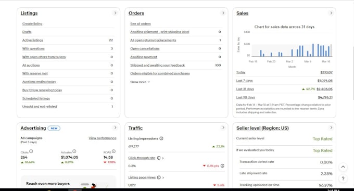Show info icon beside Click-through rate

tap(159, 158)
